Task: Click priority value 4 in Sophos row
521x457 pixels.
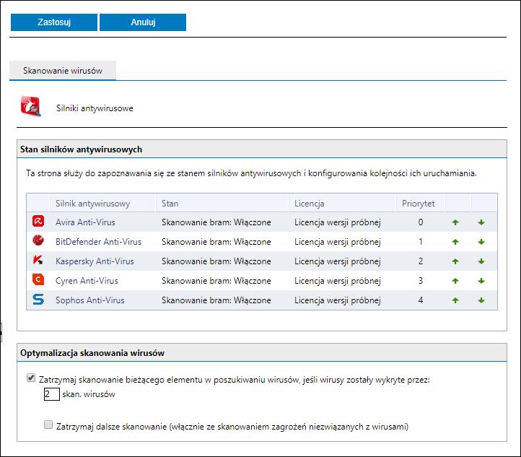Action: (421, 300)
